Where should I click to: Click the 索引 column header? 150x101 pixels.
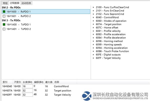coord(5,82)
